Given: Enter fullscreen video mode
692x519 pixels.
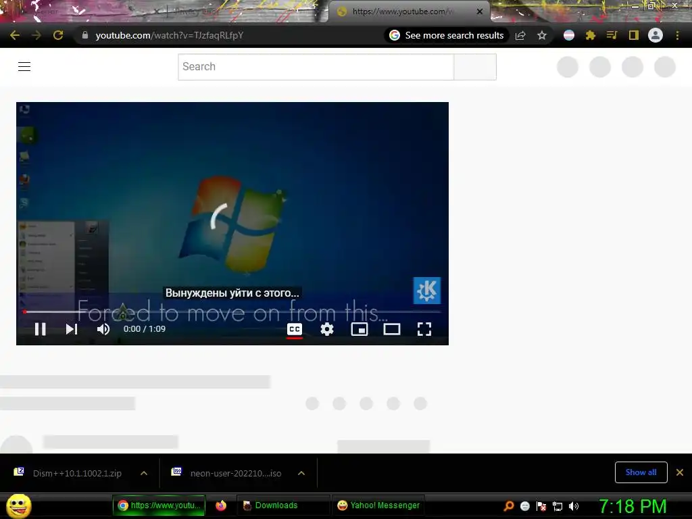Looking at the screenshot, I should 424,329.
